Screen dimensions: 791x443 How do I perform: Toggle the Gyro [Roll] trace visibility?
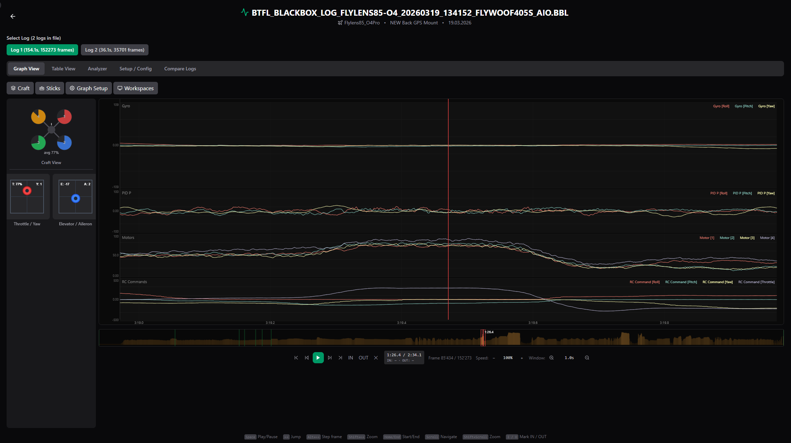[x=721, y=106]
